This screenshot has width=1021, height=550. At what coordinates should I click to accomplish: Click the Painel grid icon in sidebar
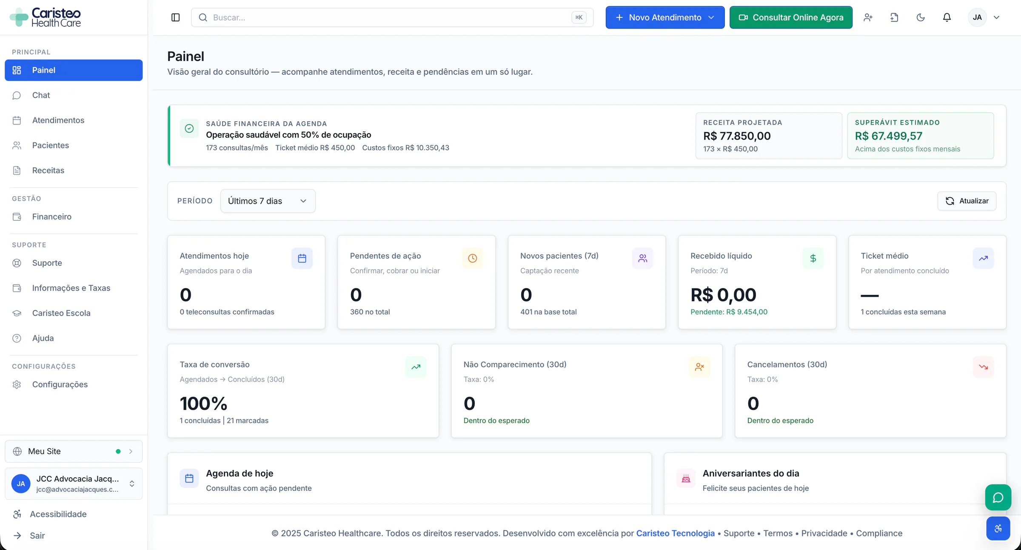(17, 70)
